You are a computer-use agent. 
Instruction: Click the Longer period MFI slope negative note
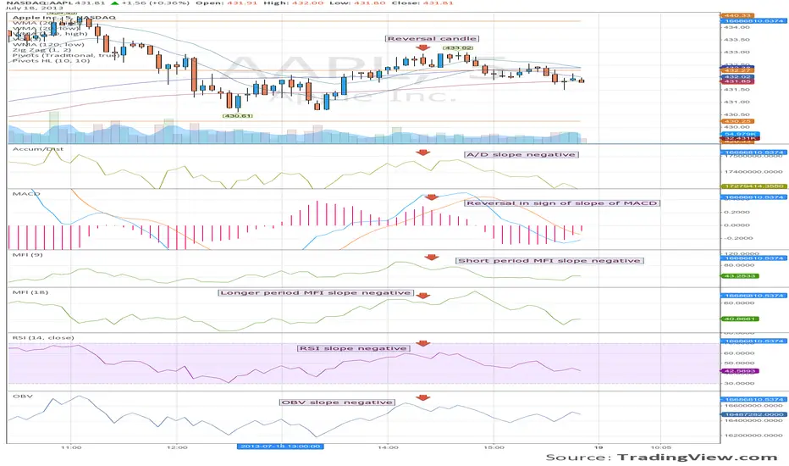(x=316, y=292)
